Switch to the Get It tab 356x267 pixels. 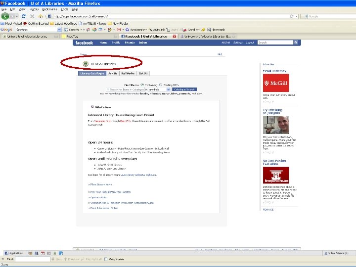coord(143,73)
